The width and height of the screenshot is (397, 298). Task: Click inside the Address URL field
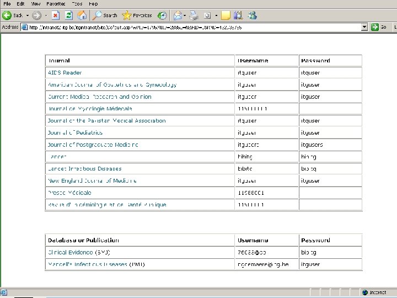coord(191,27)
